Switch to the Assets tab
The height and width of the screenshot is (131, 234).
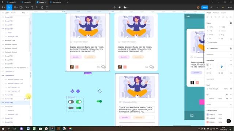coord(13,13)
